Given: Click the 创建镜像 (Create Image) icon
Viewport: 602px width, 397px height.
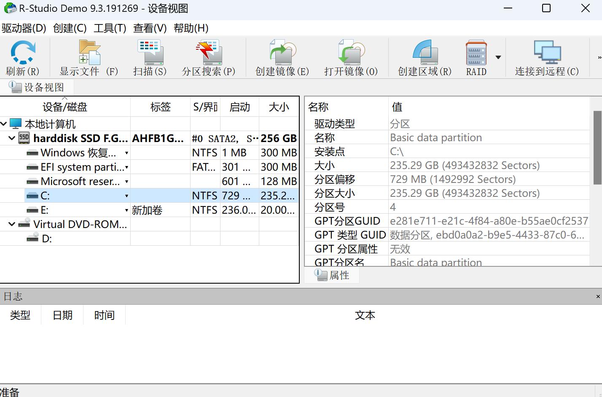Looking at the screenshot, I should click(x=280, y=57).
